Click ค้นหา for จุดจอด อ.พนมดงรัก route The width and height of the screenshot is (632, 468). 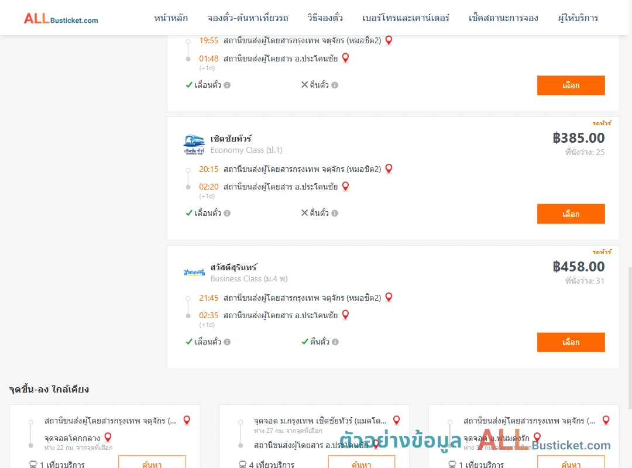pyautogui.click(x=571, y=463)
